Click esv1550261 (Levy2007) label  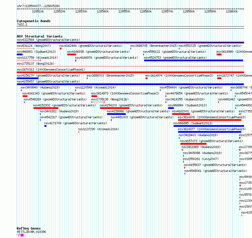(201, 159)
